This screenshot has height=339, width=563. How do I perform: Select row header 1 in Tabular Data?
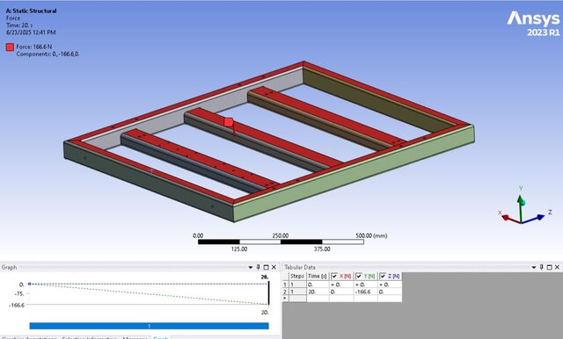tap(285, 285)
